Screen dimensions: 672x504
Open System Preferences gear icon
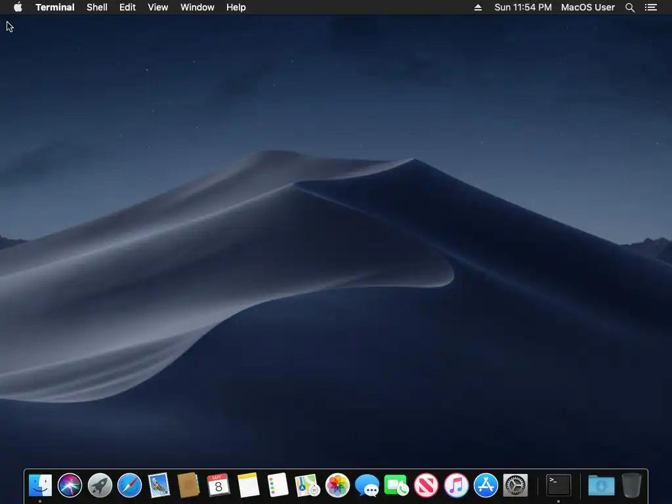coord(515,485)
